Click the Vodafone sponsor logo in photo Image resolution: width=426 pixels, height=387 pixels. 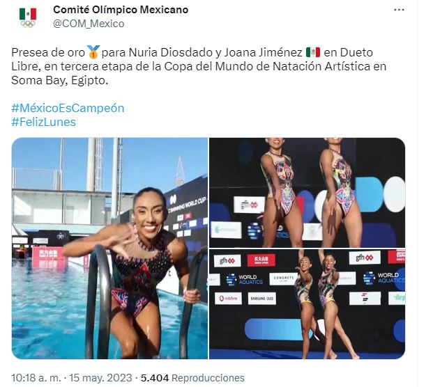tap(228, 299)
